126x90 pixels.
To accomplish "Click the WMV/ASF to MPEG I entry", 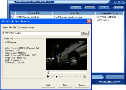I will click(x=106, y=17).
